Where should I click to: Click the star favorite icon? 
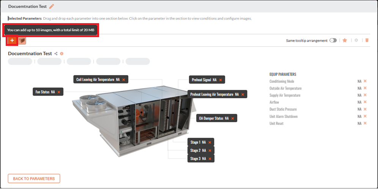point(345,40)
